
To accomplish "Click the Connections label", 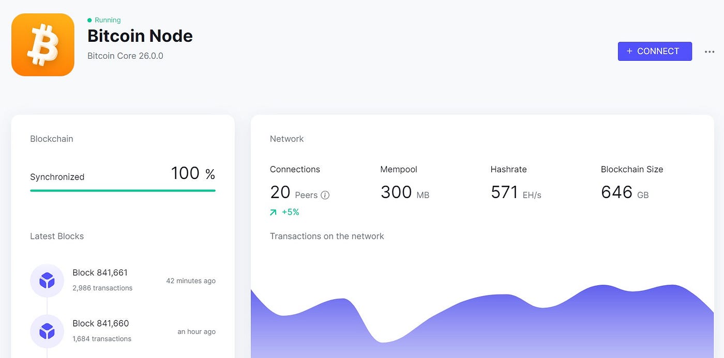I will pyautogui.click(x=295, y=169).
